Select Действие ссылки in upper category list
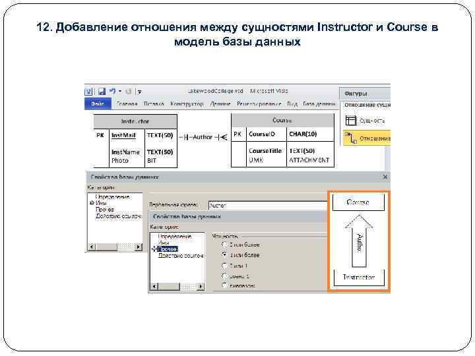This screenshot has height=356, width=475. [118, 216]
